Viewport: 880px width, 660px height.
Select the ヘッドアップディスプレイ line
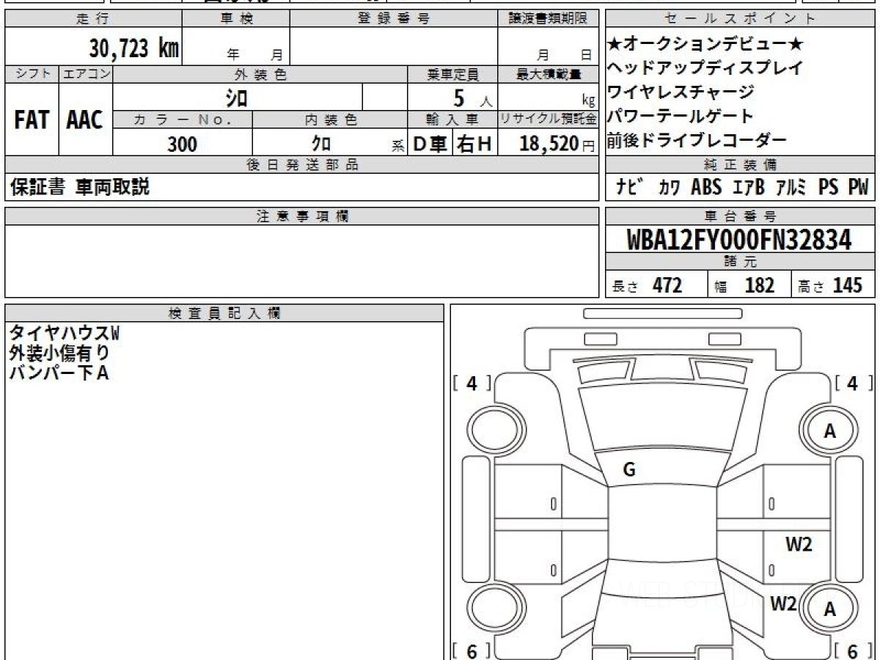click(x=705, y=68)
